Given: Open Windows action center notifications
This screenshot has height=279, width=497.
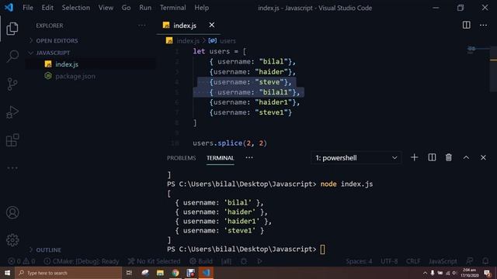Looking at the screenshot, I should point(488,273).
